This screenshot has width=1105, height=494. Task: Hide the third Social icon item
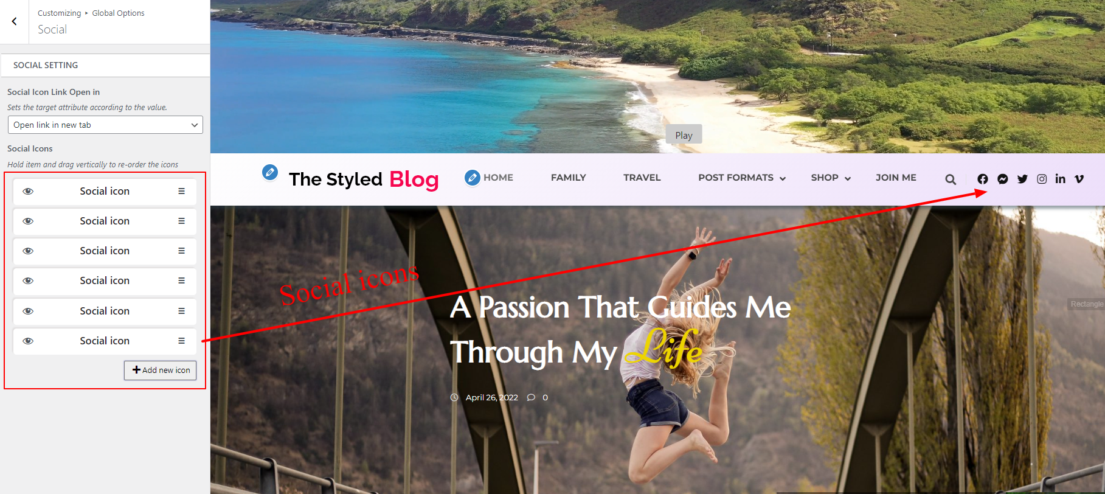point(28,251)
